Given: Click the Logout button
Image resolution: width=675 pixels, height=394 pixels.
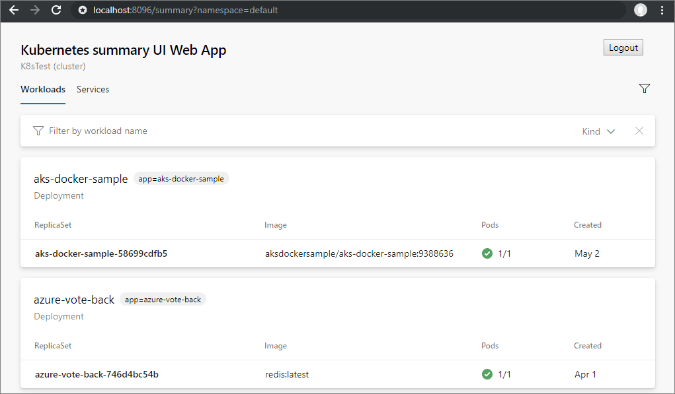Looking at the screenshot, I should [x=623, y=48].
